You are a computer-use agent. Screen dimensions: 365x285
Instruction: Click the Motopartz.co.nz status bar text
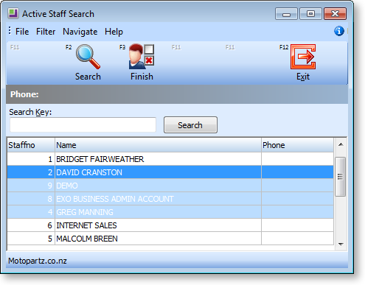click(38, 261)
